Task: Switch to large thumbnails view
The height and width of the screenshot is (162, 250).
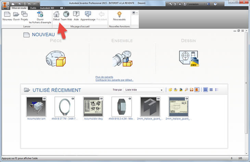Action: (x=205, y=90)
